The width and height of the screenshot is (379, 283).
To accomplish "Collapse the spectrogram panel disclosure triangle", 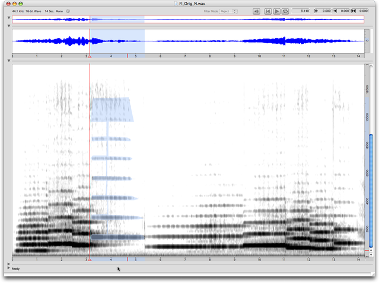I will click(8, 61).
